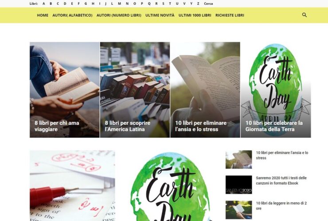Open AUTORI( ALFABETICO) menu
The height and width of the screenshot is (221, 328).
click(72, 15)
